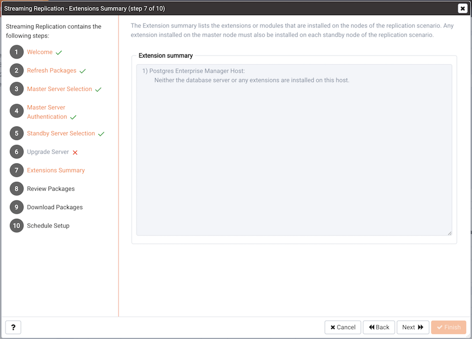The height and width of the screenshot is (339, 472).
Task: Click the Back button
Action: 378,327
